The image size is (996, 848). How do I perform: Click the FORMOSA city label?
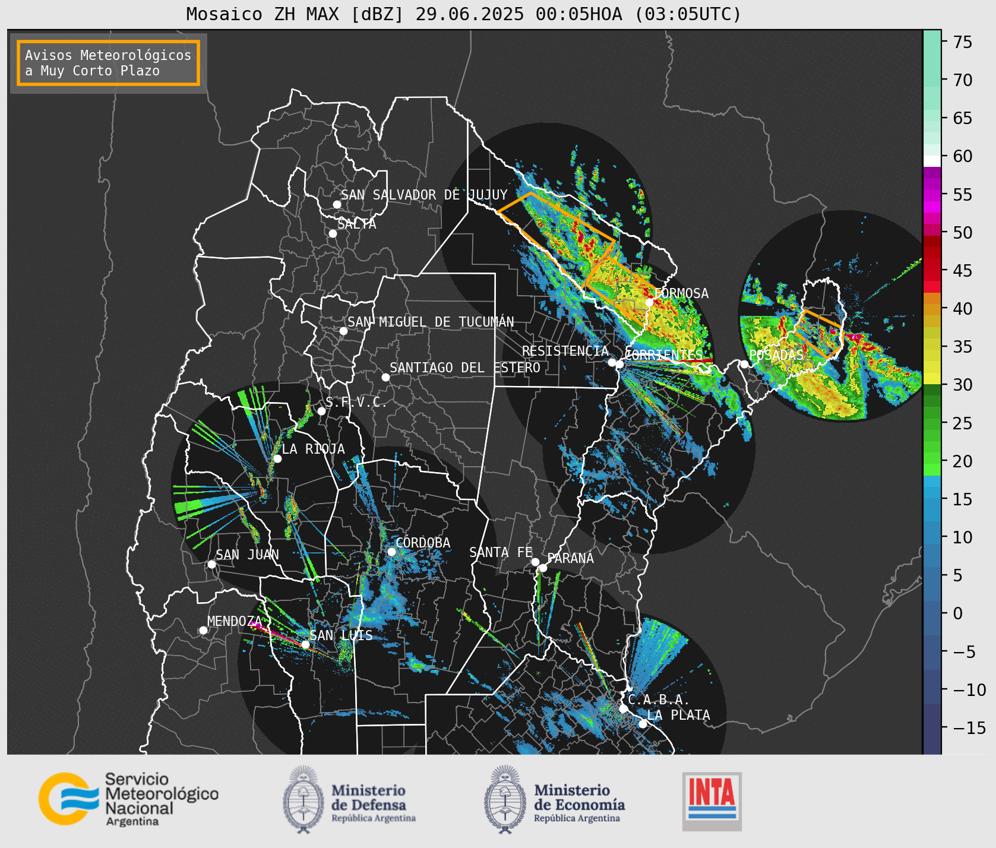[x=681, y=293]
